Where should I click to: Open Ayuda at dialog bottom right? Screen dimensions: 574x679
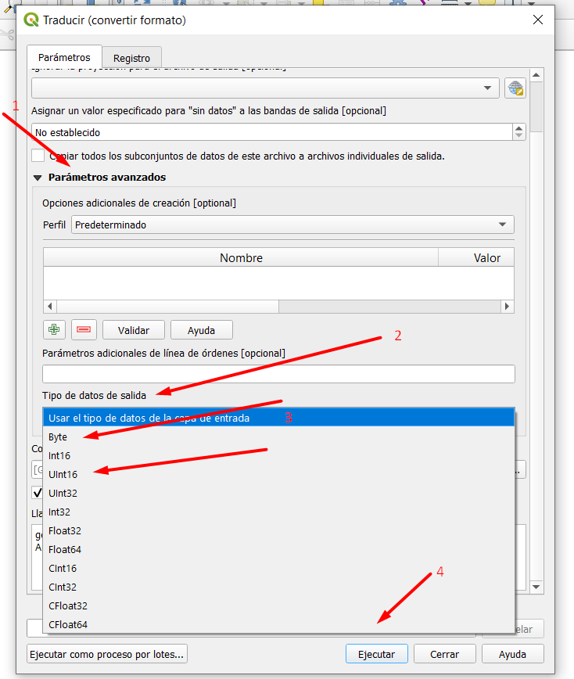coord(512,654)
